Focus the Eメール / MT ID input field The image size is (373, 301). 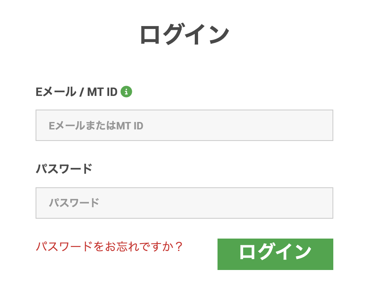[x=184, y=125]
